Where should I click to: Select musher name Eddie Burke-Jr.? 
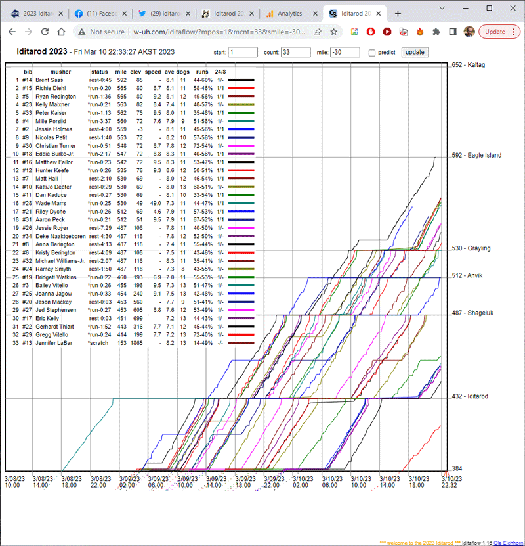click(54, 154)
